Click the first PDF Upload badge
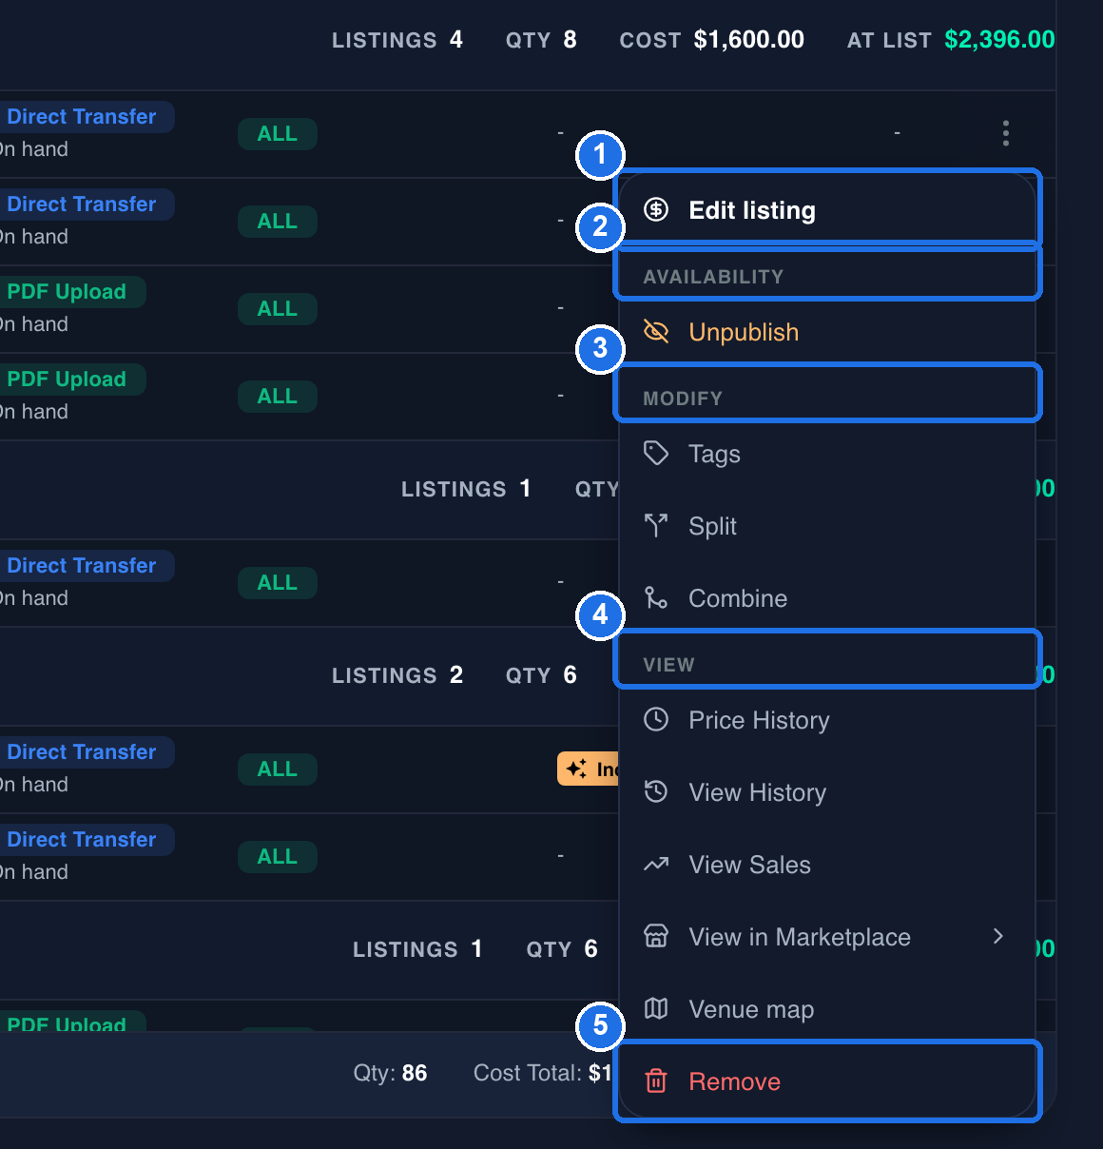 click(x=71, y=291)
